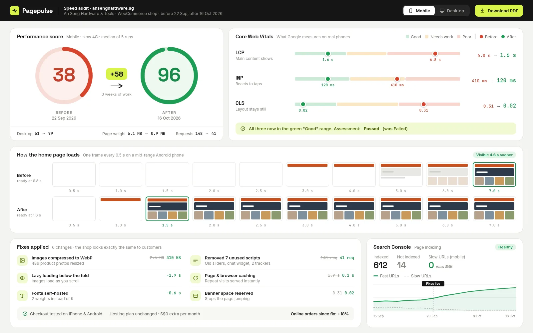This screenshot has width=533, height=333.
Task: Click the Needs work legend swatch
Action: (x=427, y=37)
